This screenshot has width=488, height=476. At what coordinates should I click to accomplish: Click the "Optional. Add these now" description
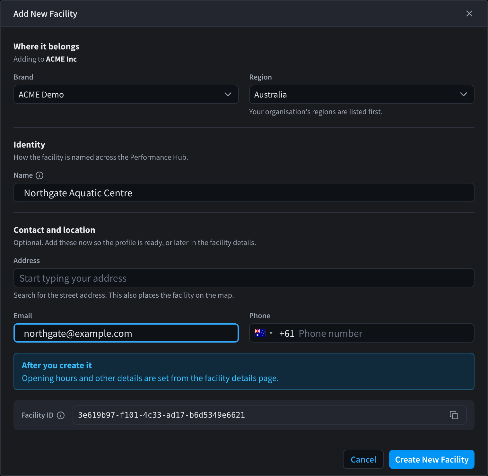[135, 242]
